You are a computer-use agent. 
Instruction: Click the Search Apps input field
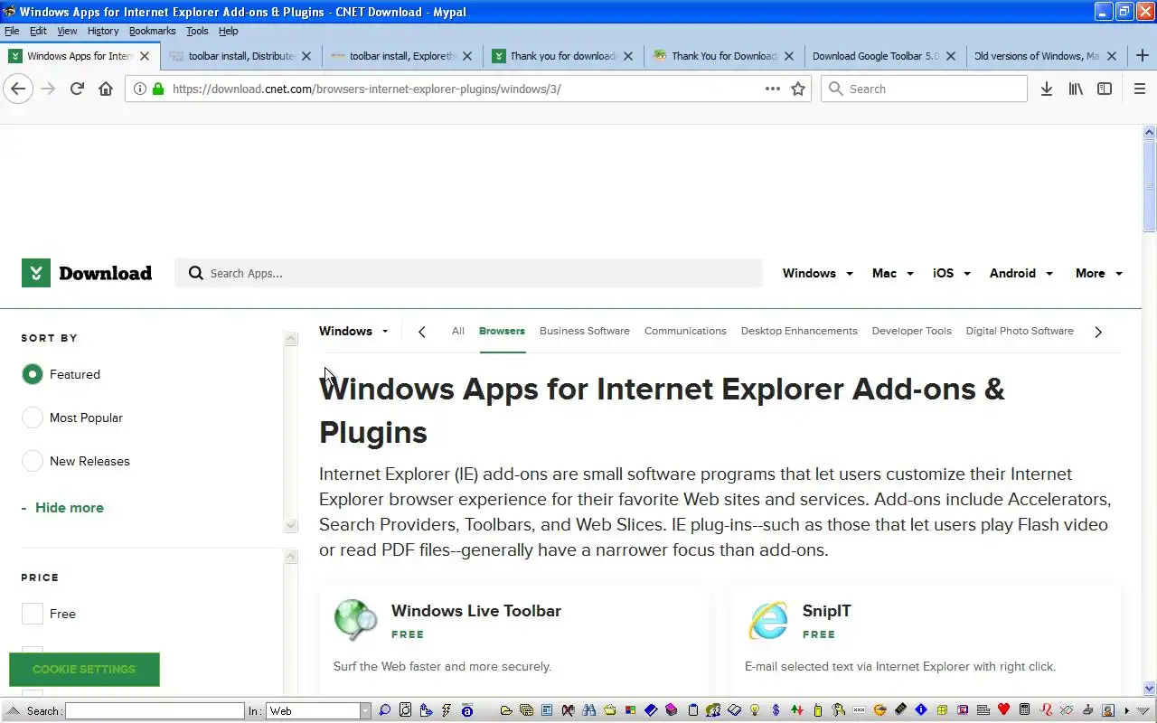pyautogui.click(x=469, y=273)
